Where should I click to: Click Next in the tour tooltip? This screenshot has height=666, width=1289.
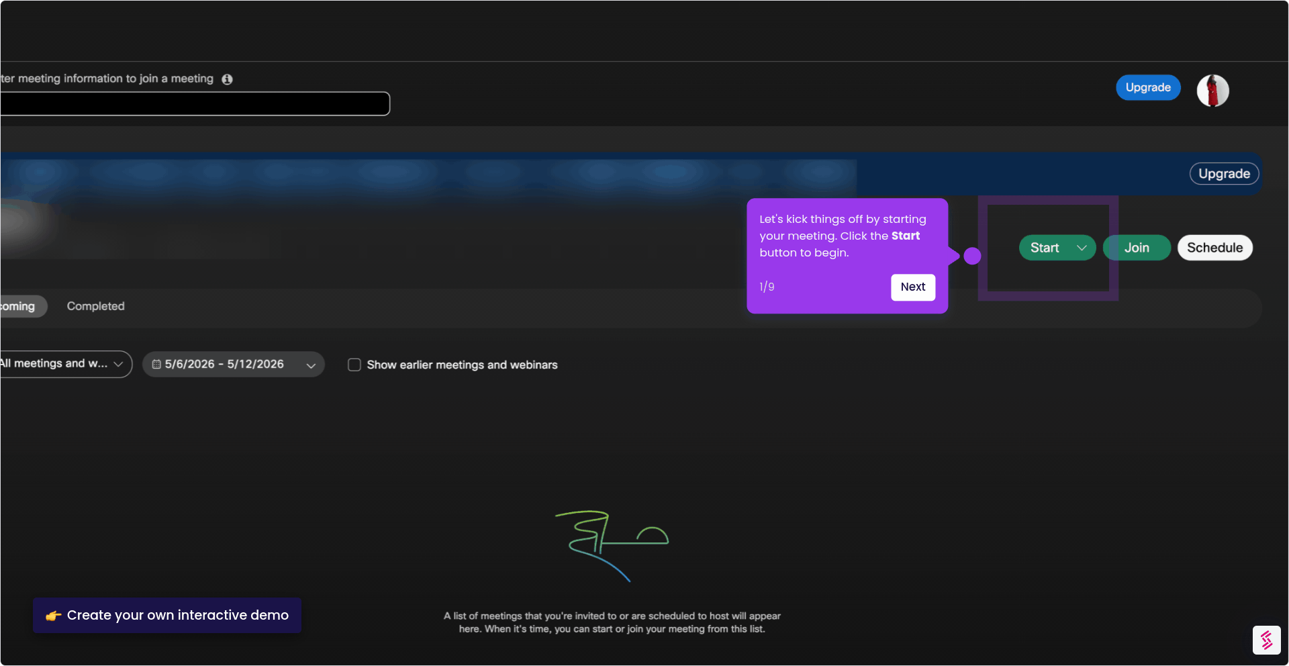[x=912, y=287]
